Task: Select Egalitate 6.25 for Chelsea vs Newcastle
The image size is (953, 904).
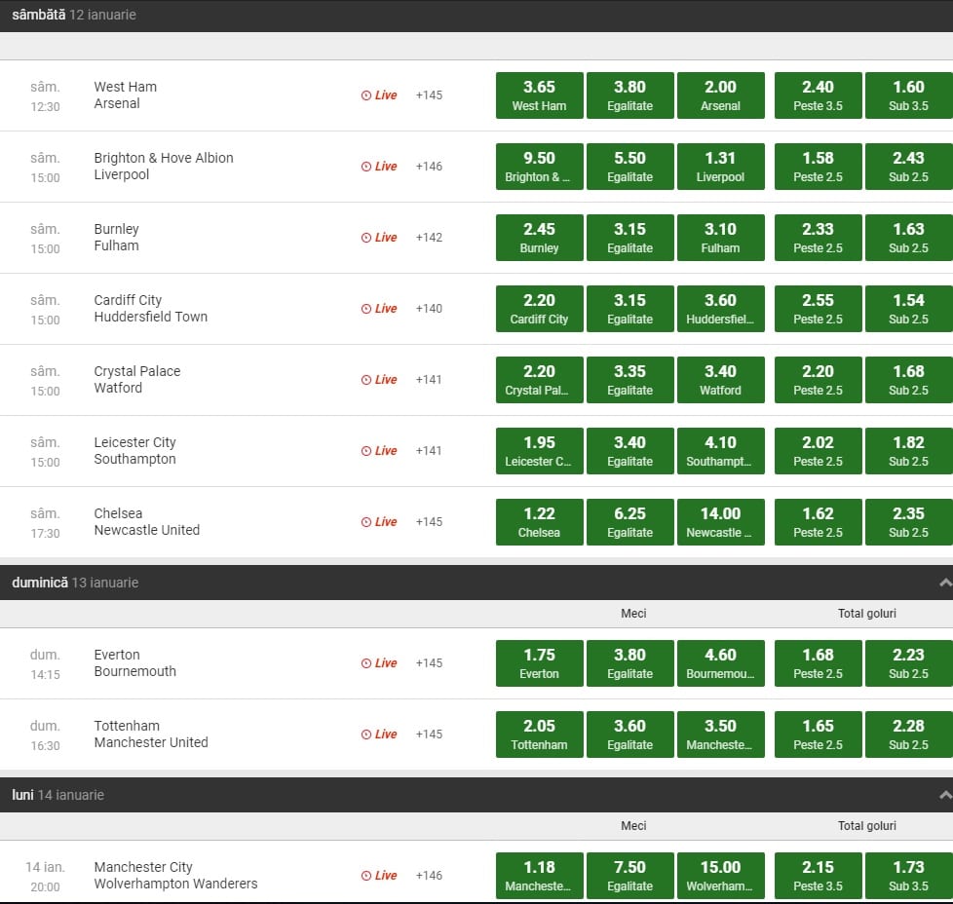Action: [630, 522]
